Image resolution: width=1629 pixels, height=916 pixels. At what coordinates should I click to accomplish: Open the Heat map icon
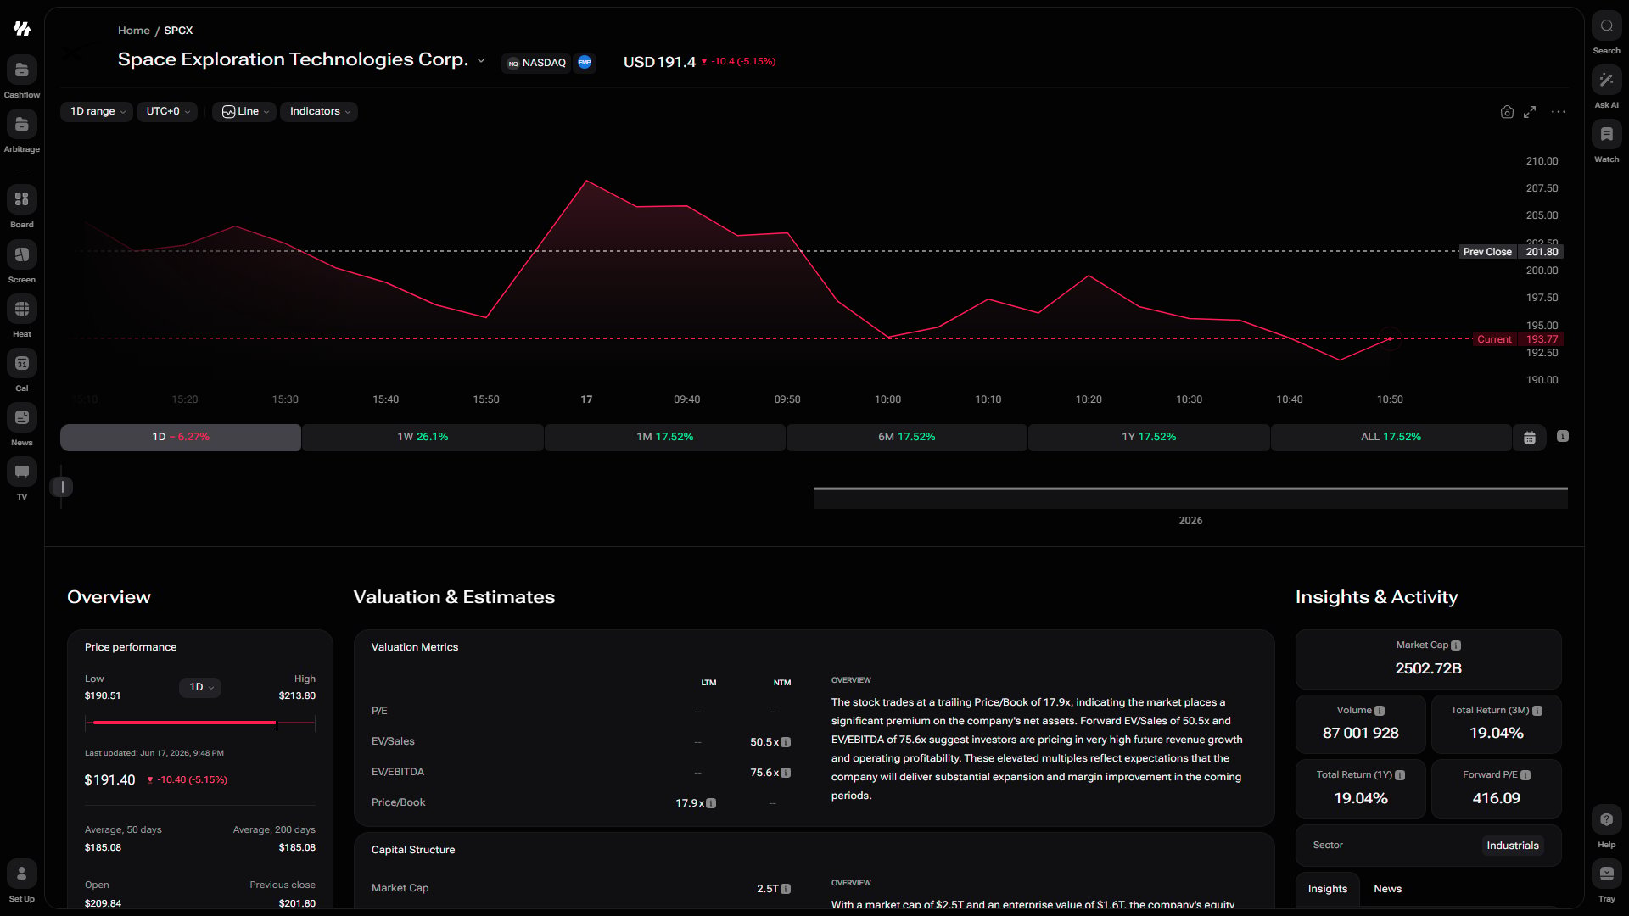pyautogui.click(x=22, y=309)
